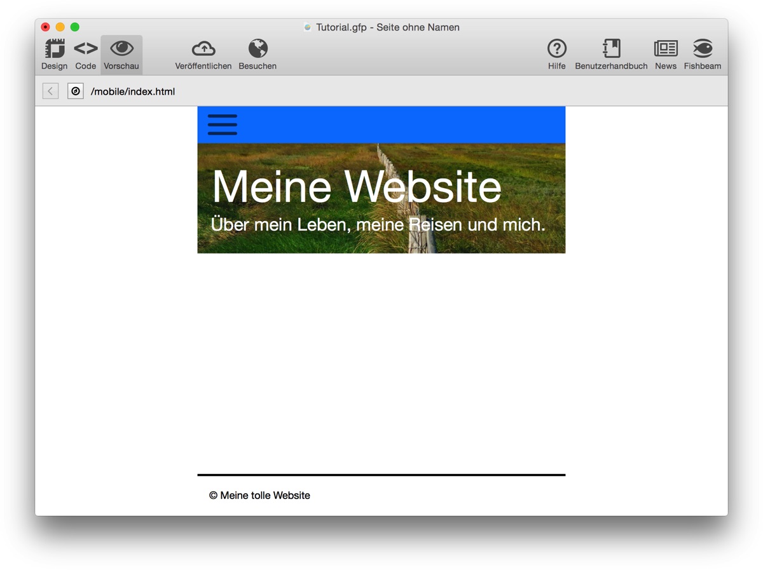Viewport: 763px width, 570px height.
Task: Click the /mobile/index.html path field
Action: 133,92
